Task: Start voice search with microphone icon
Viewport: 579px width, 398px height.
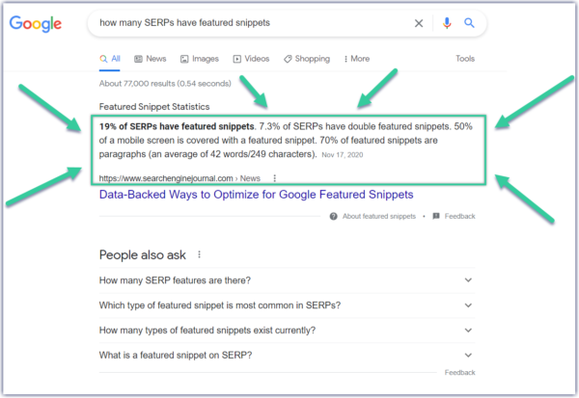Action: coord(447,23)
